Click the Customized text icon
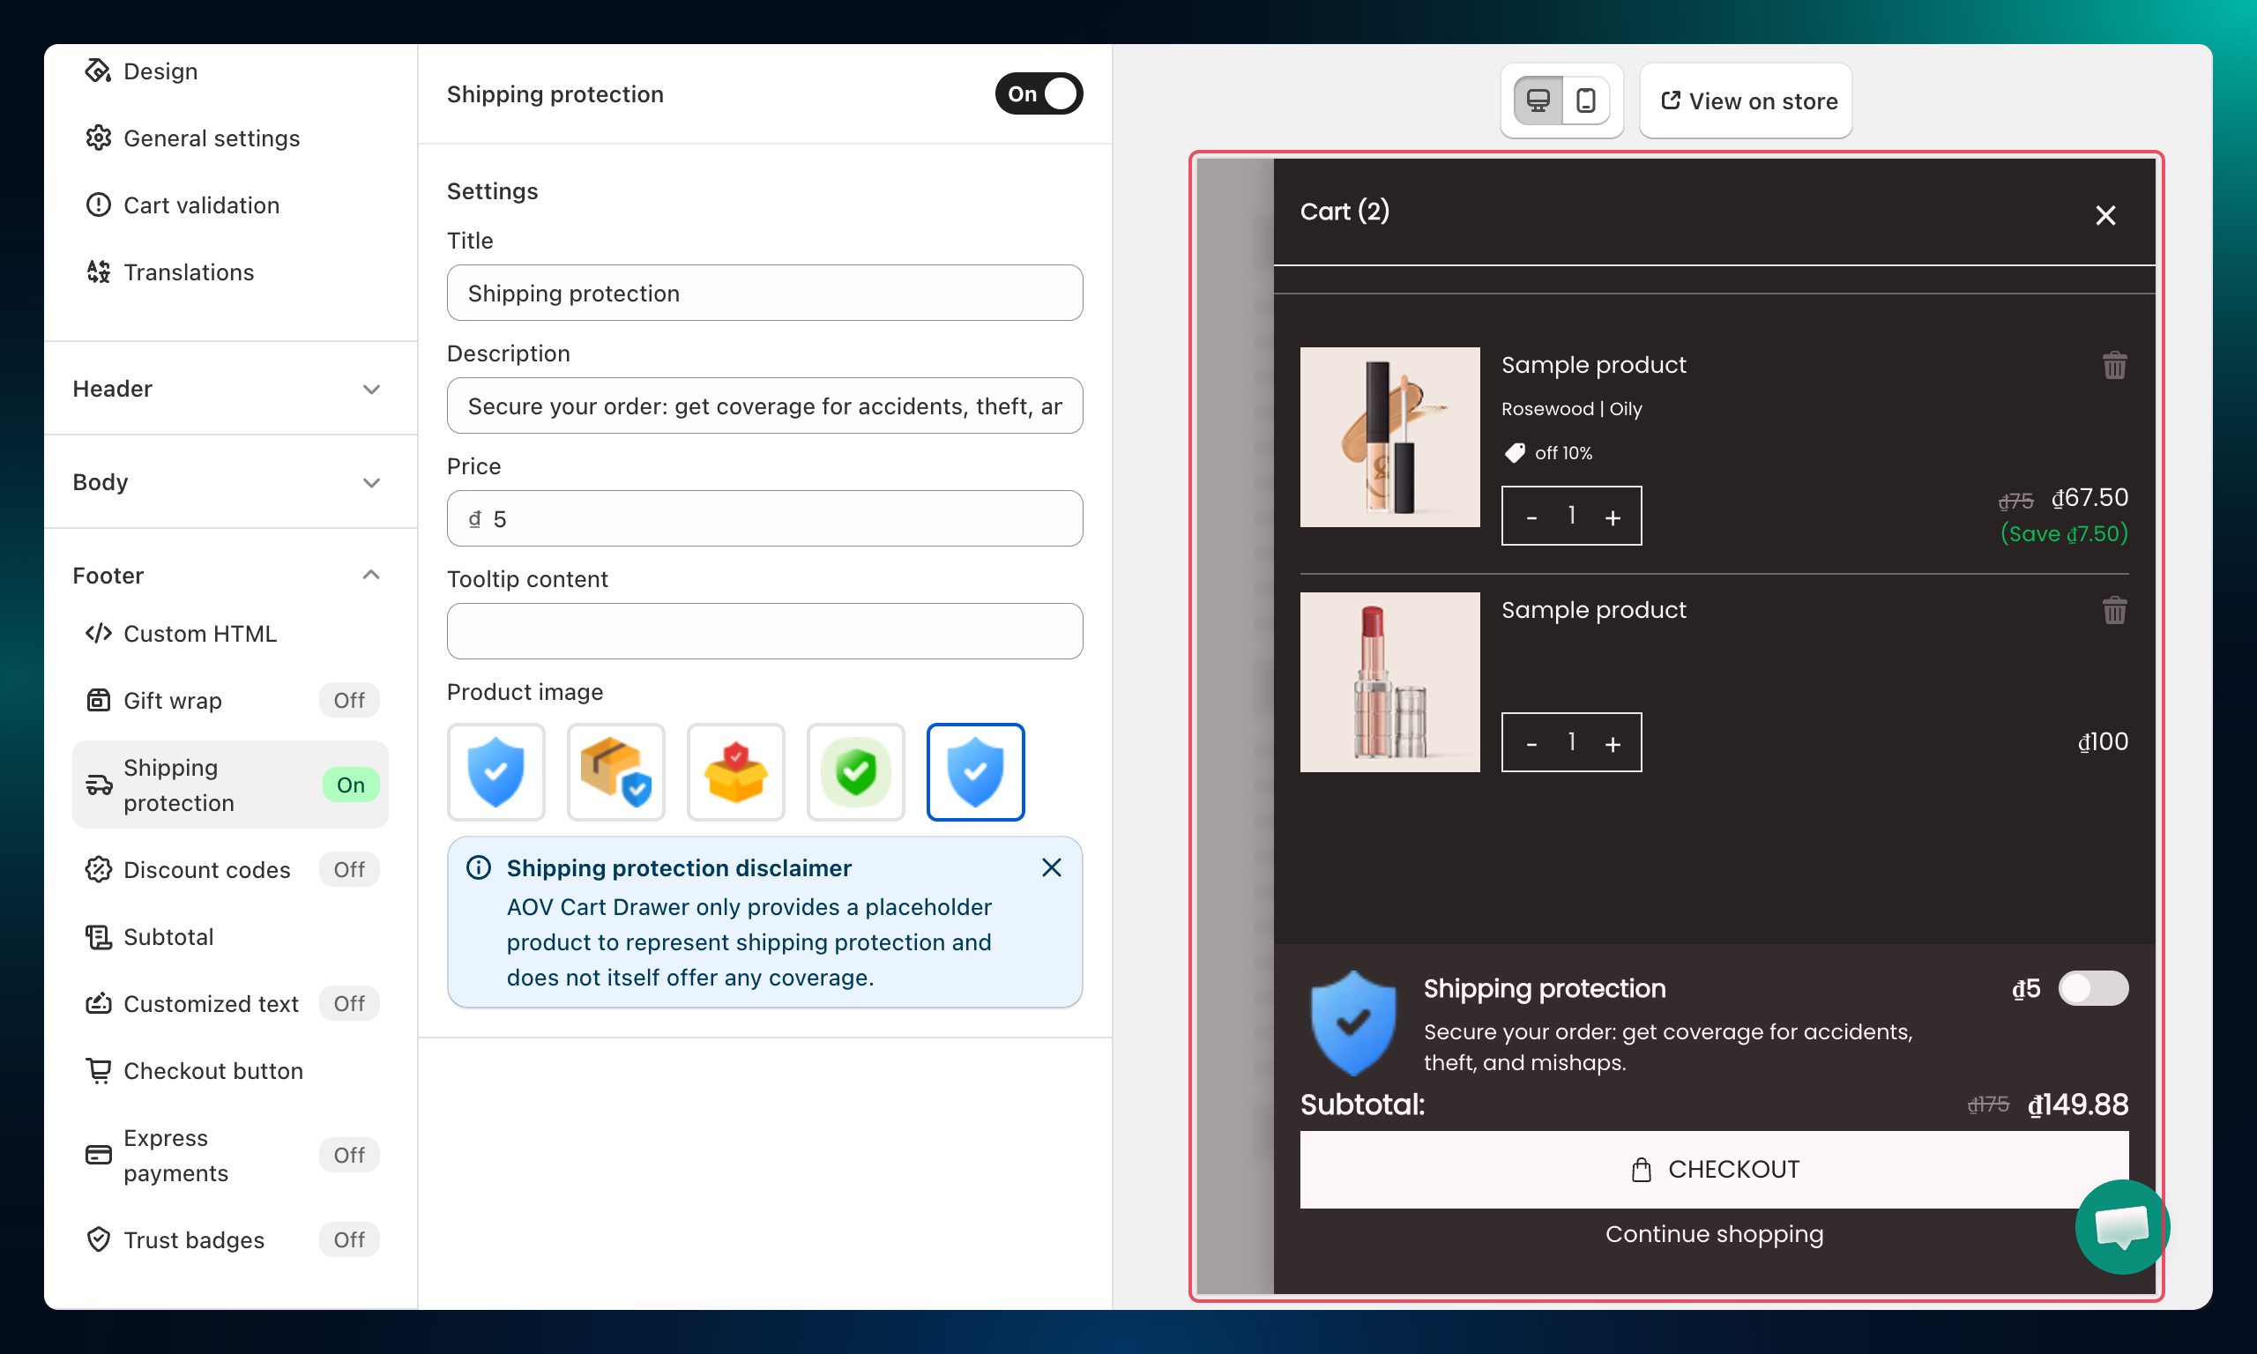The image size is (2257, 1354). point(98,1004)
